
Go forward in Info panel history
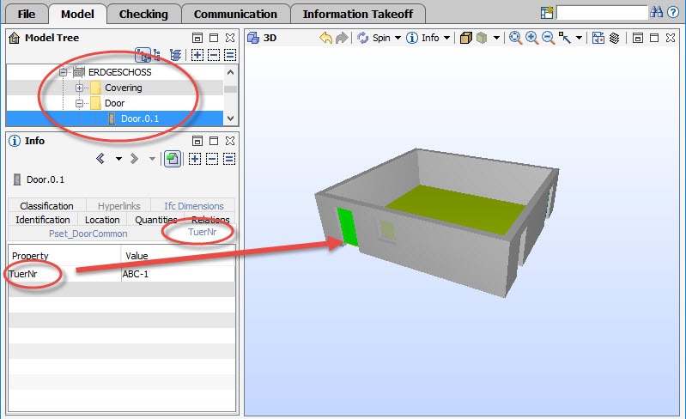pos(134,158)
